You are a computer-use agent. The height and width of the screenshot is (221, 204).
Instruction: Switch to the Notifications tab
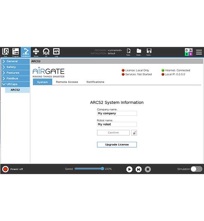click(95, 82)
